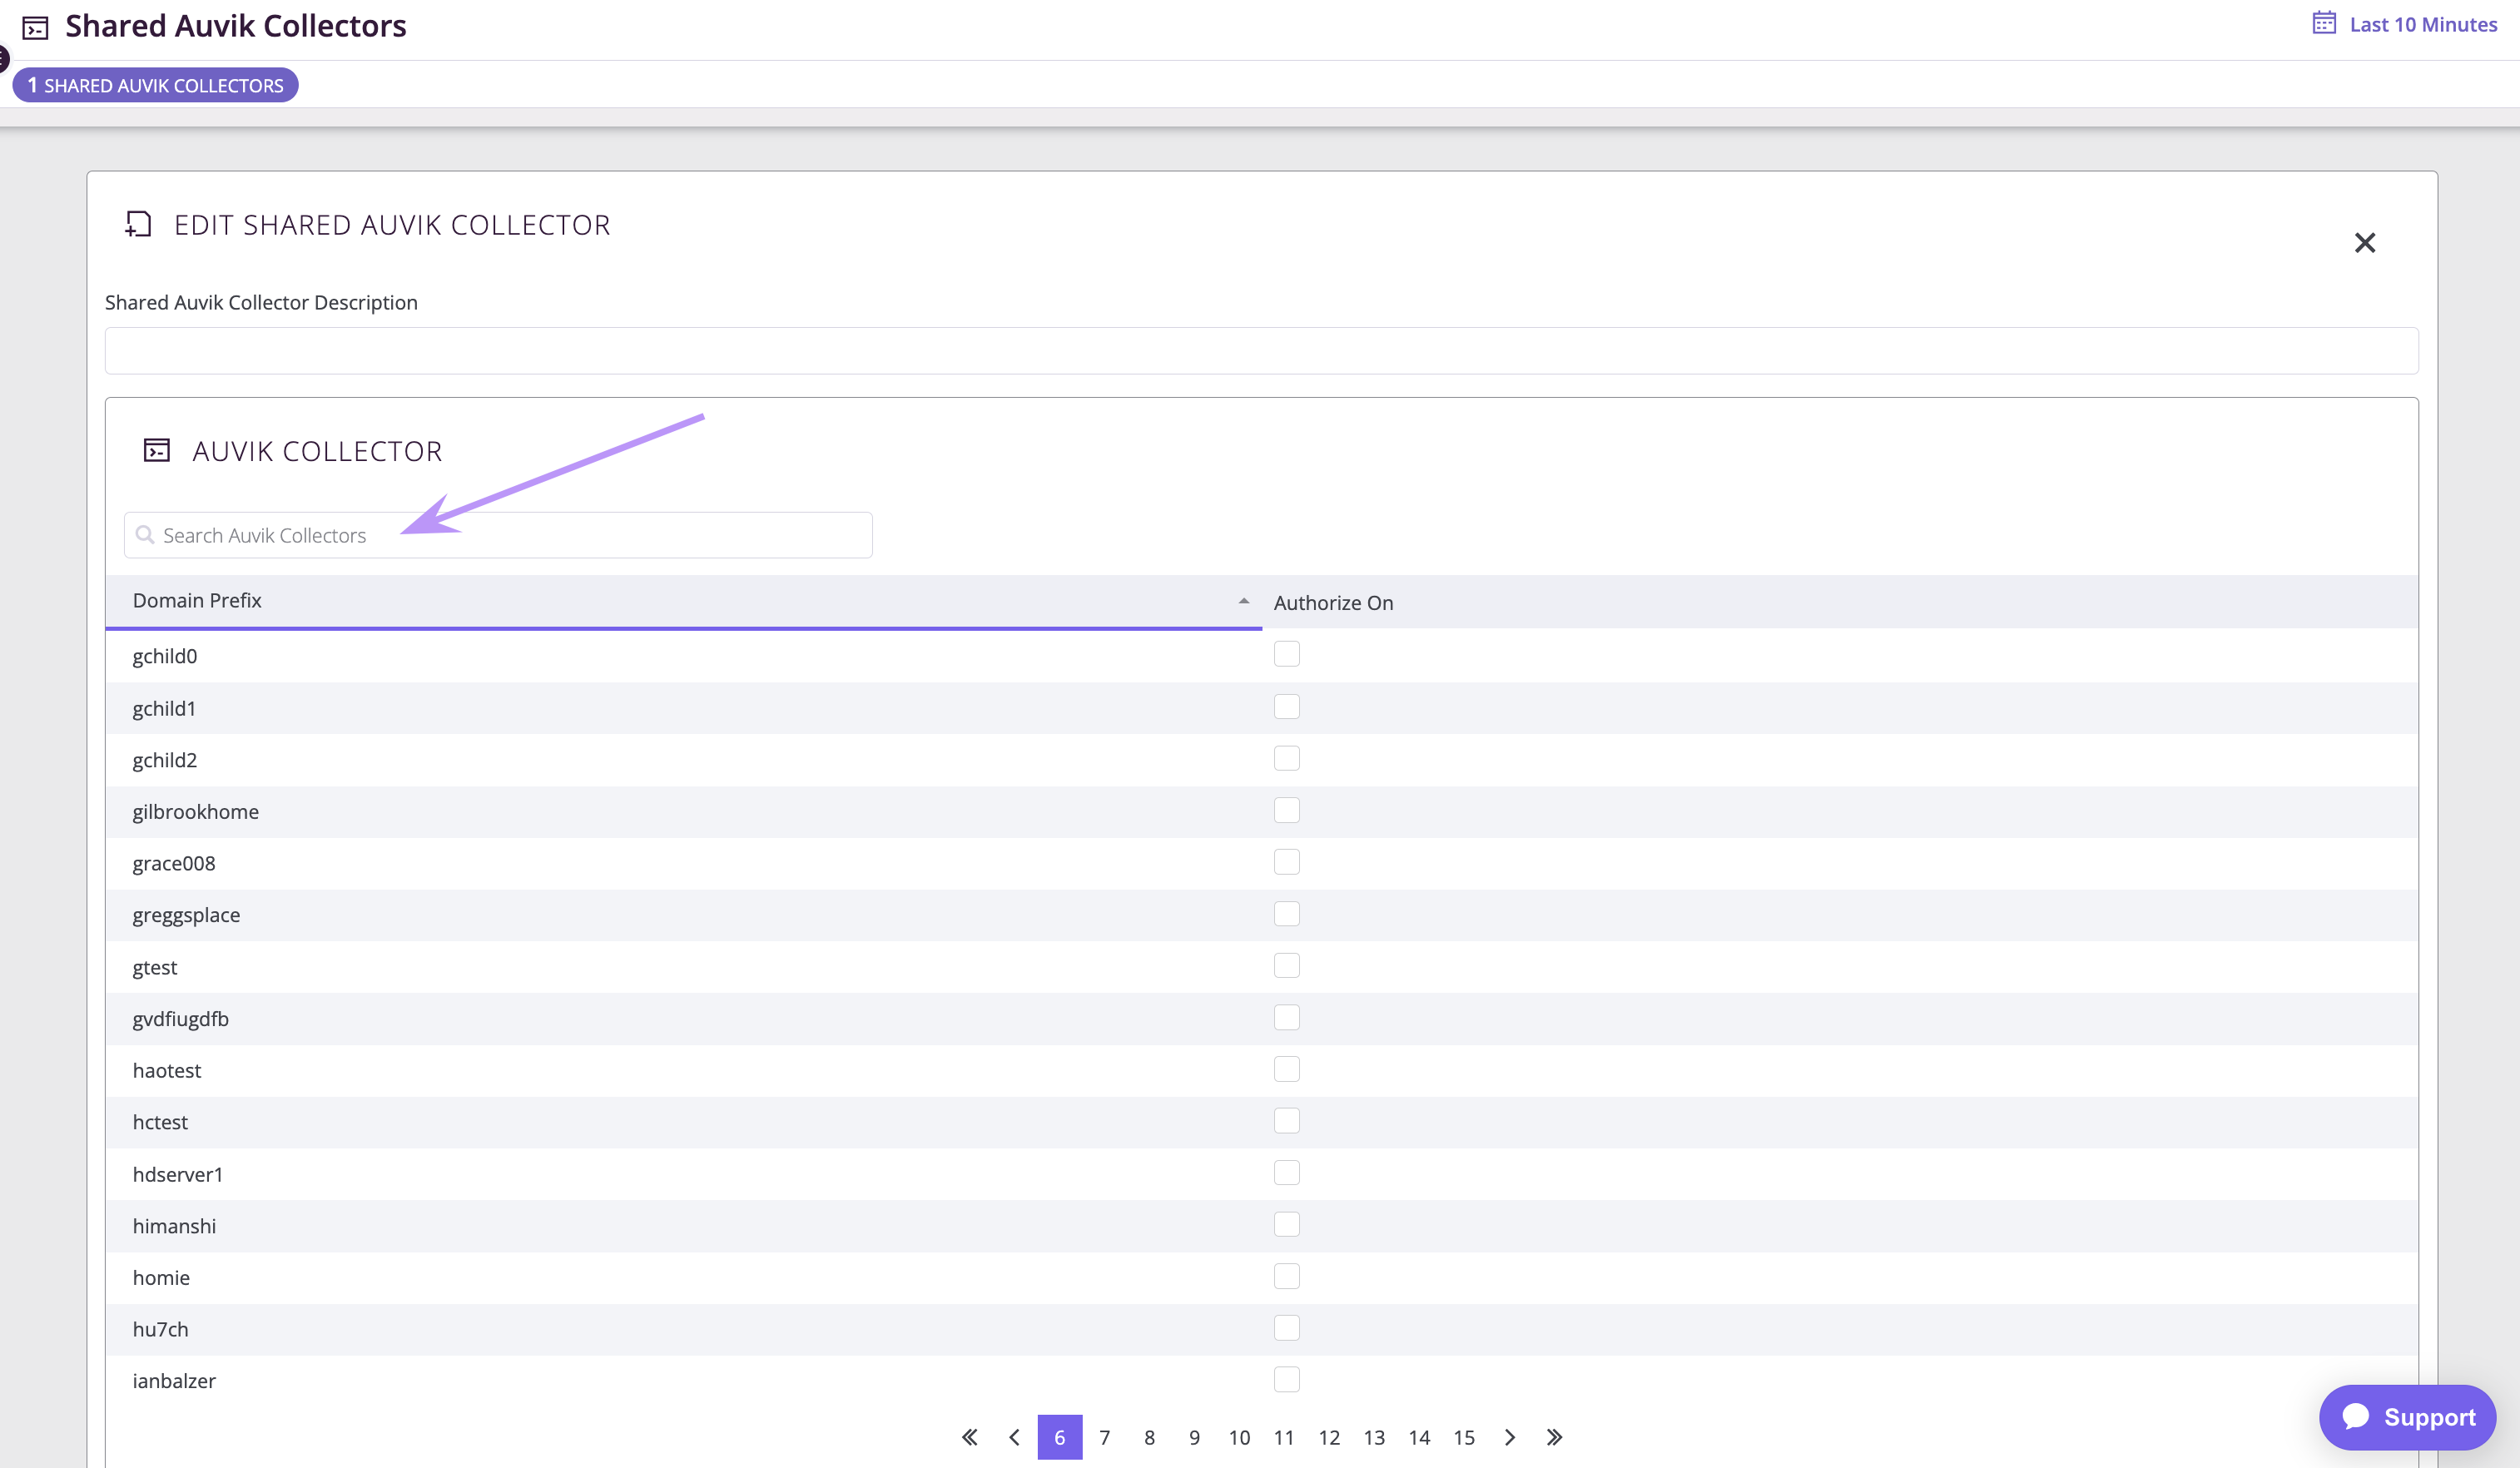This screenshot has height=1468, width=2520.
Task: Click the ianbalzer domain prefix
Action: pyautogui.click(x=174, y=1381)
